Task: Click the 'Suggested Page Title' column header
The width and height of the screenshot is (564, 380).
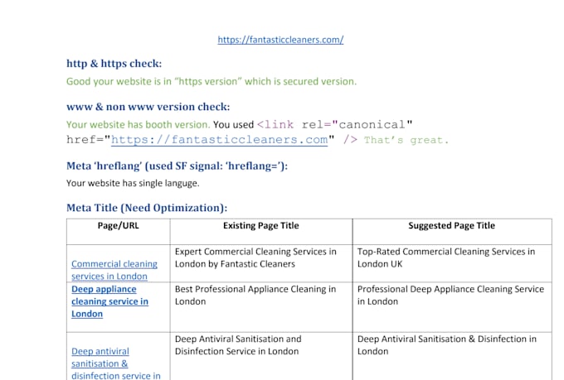Action: point(452,225)
